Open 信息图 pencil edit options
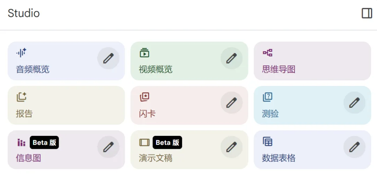The image size is (377, 175). (108, 147)
